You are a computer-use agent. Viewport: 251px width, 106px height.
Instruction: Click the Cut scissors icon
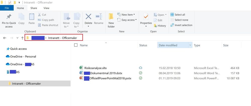[39, 15]
